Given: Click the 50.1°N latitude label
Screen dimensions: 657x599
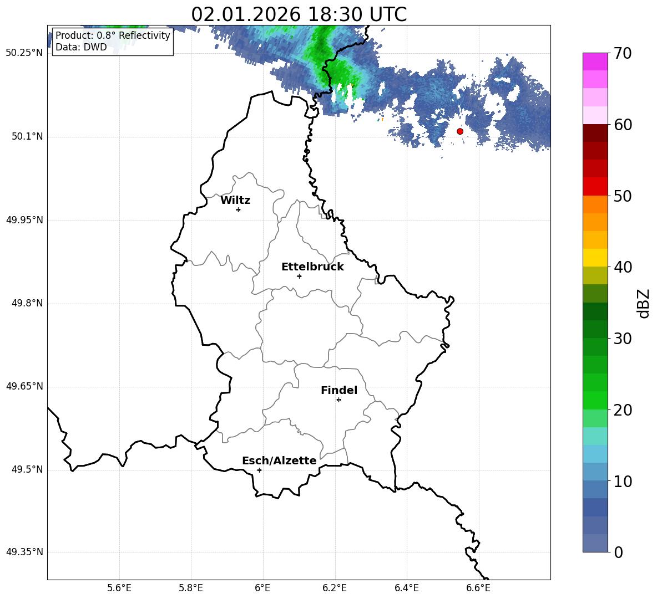Looking at the screenshot, I should click(x=27, y=137).
